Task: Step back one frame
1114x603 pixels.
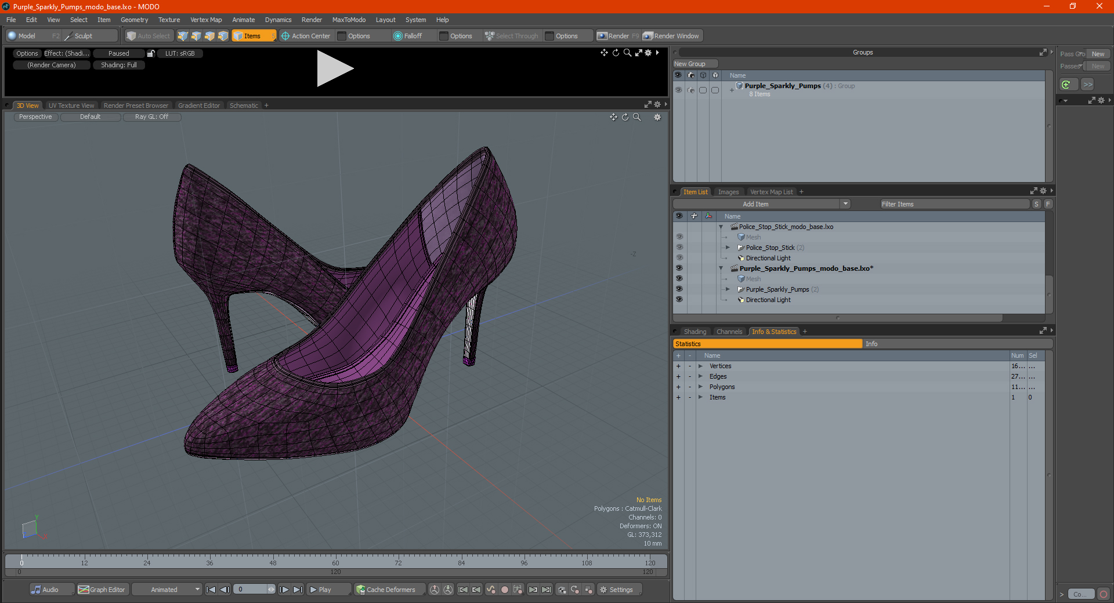Action: pyautogui.click(x=225, y=590)
